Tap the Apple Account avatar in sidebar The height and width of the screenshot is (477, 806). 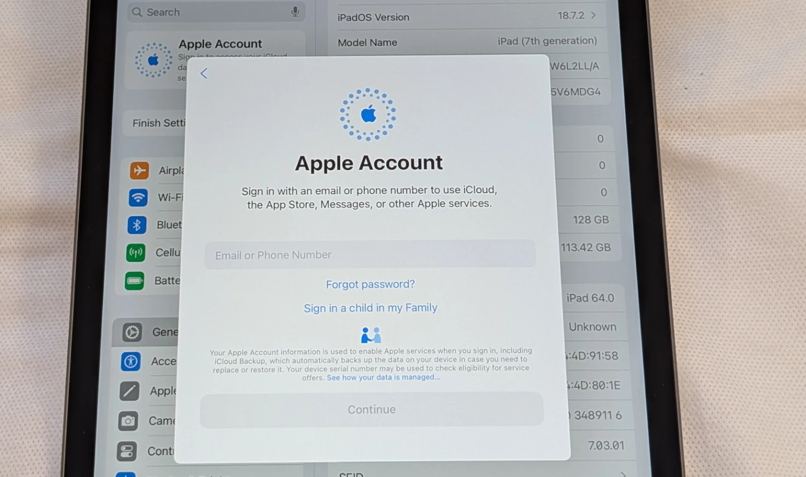[x=153, y=60]
